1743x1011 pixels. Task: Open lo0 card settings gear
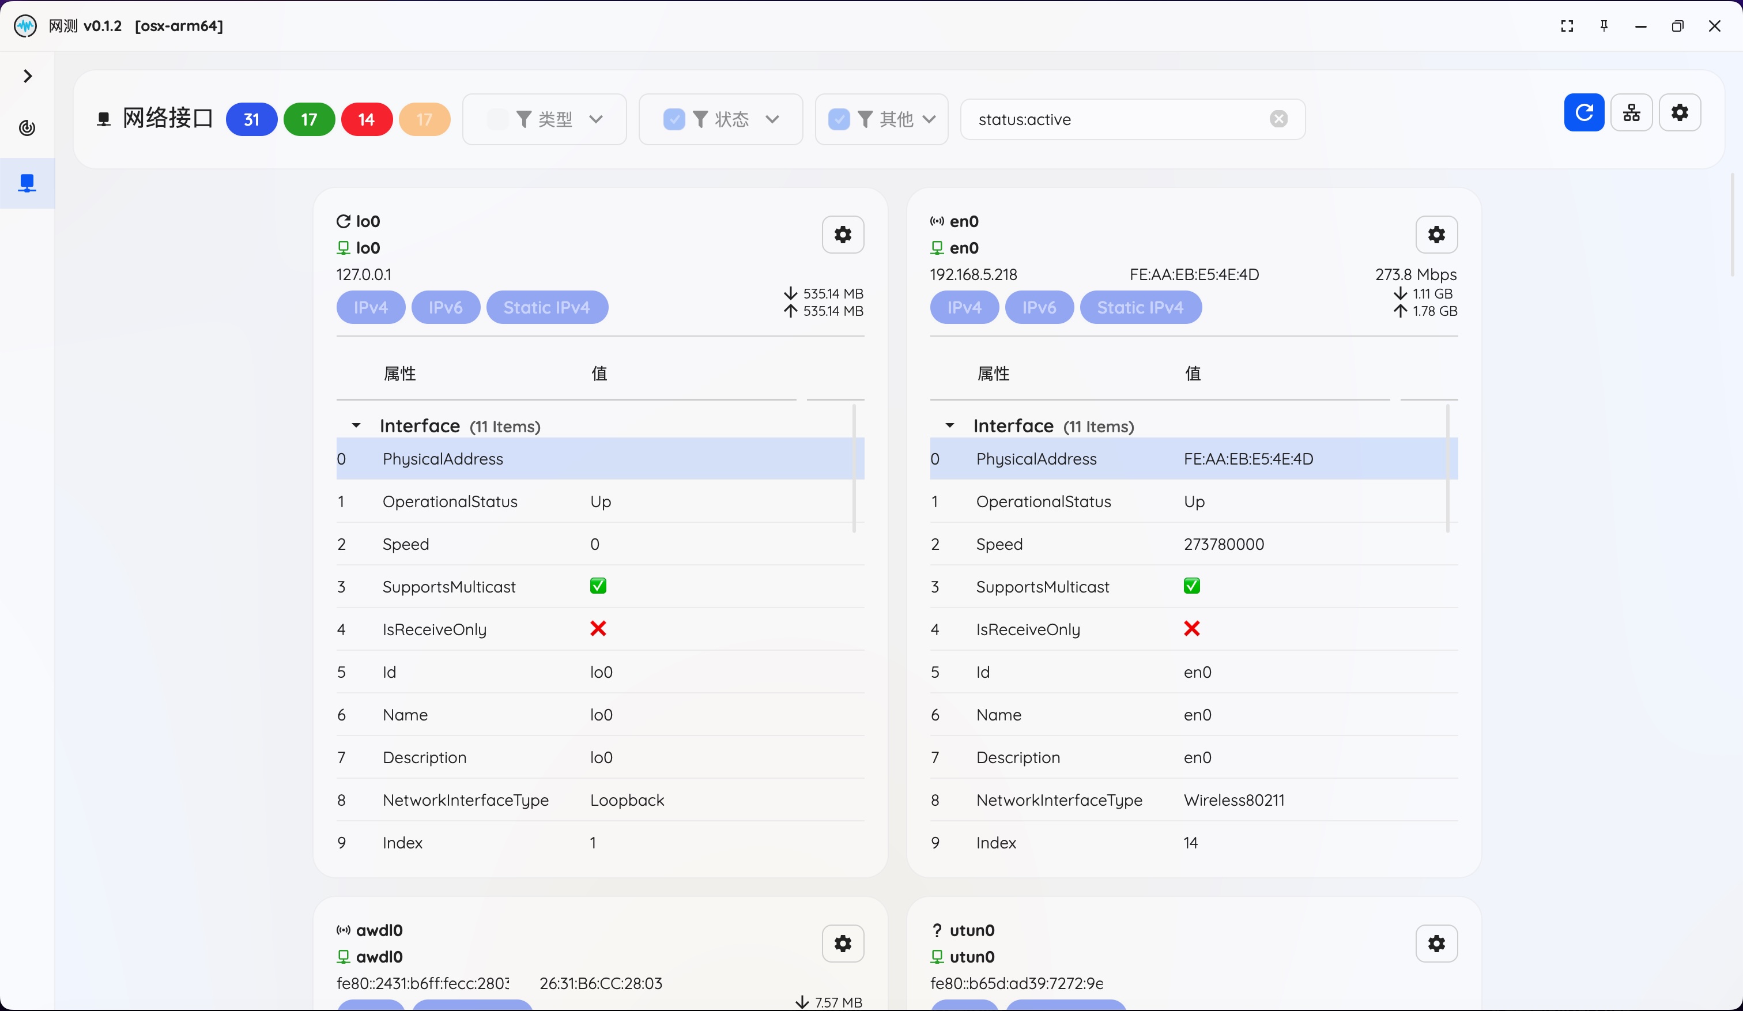(x=843, y=235)
